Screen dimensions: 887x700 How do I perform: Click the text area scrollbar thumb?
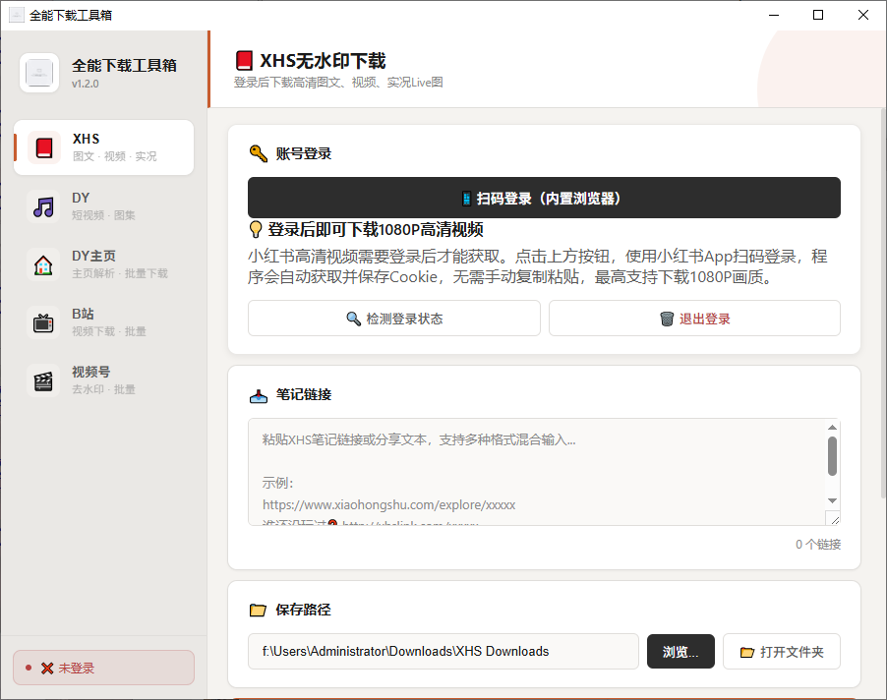[x=832, y=456]
